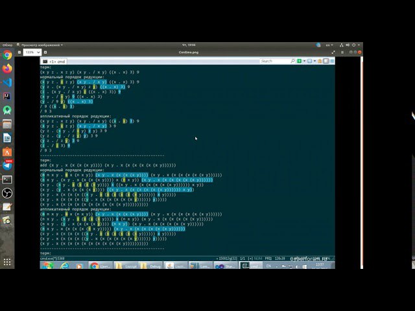Image resolution: width=415 pixels, height=311 pixels.
Task: Switch to the Chrome taskbar window
Action: coord(101,266)
